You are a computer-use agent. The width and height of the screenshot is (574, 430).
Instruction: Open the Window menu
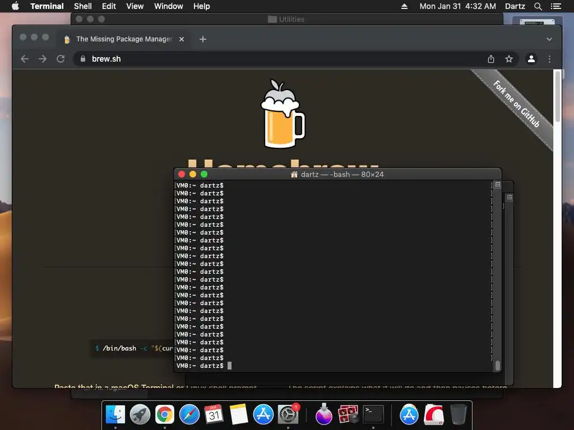pyautogui.click(x=168, y=6)
